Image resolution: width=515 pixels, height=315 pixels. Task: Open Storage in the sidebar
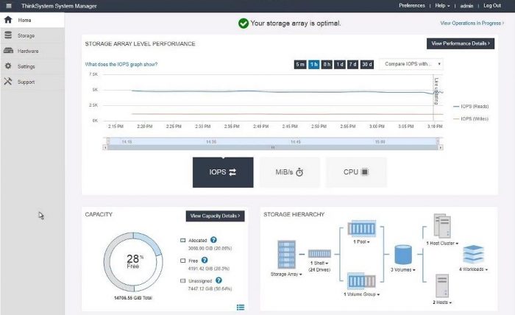pos(26,35)
